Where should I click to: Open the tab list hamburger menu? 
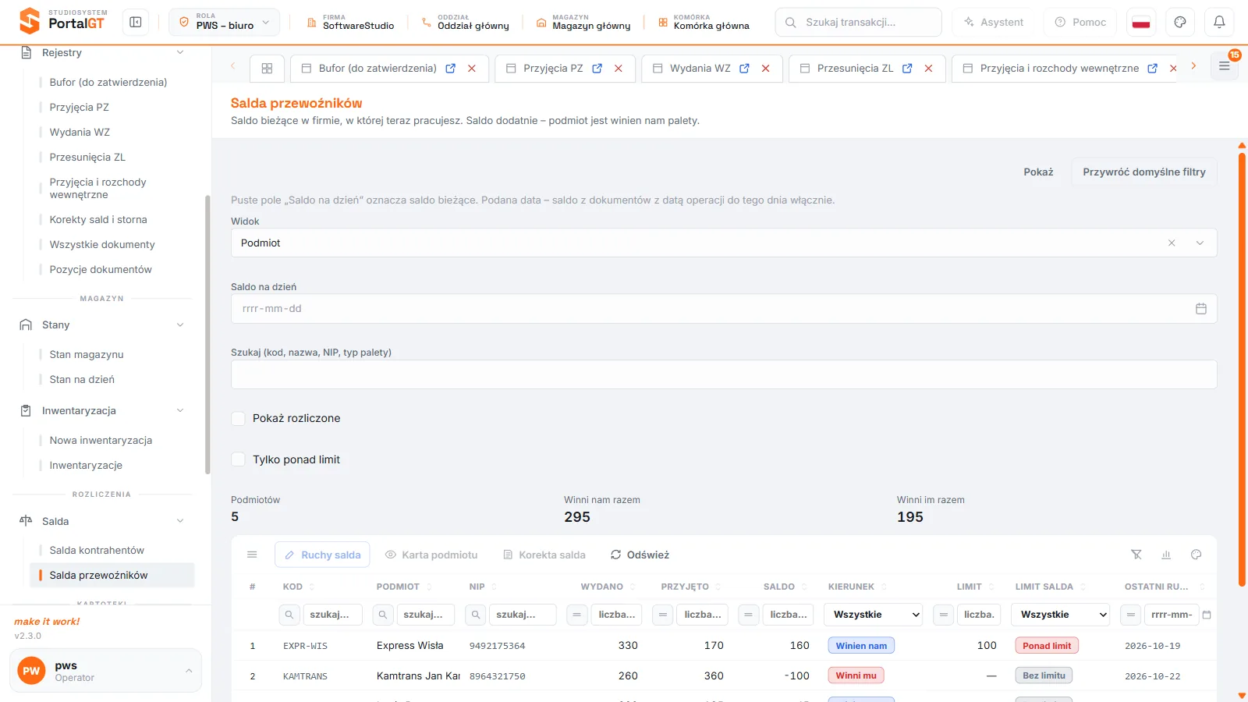(x=1225, y=66)
